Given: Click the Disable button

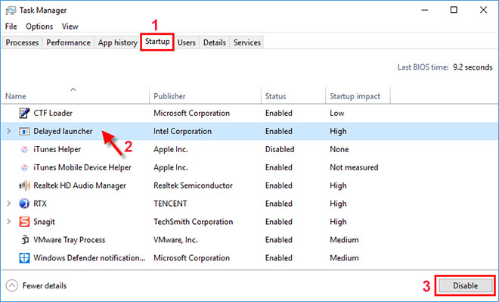Looking at the screenshot, I should tap(465, 286).
